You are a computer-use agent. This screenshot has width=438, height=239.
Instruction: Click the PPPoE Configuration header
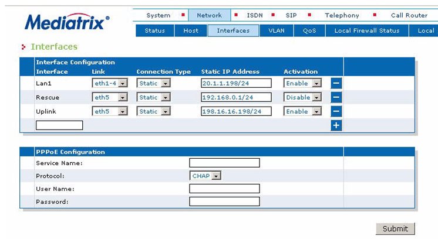point(70,152)
